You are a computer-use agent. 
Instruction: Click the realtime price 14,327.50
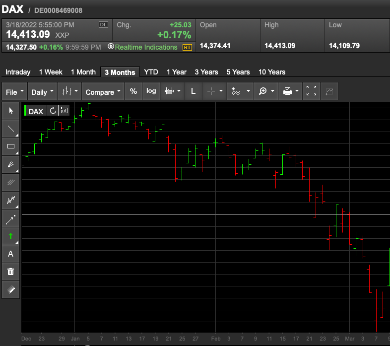[21, 47]
